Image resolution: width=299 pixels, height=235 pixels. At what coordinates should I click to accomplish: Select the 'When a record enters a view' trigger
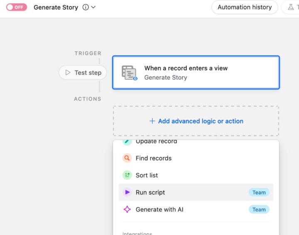(x=196, y=72)
